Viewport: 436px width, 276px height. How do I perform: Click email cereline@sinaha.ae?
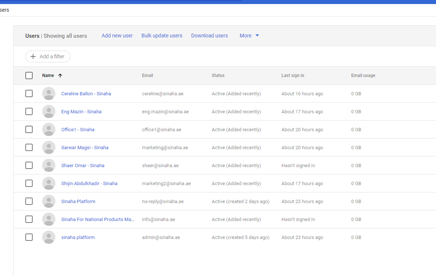click(163, 93)
